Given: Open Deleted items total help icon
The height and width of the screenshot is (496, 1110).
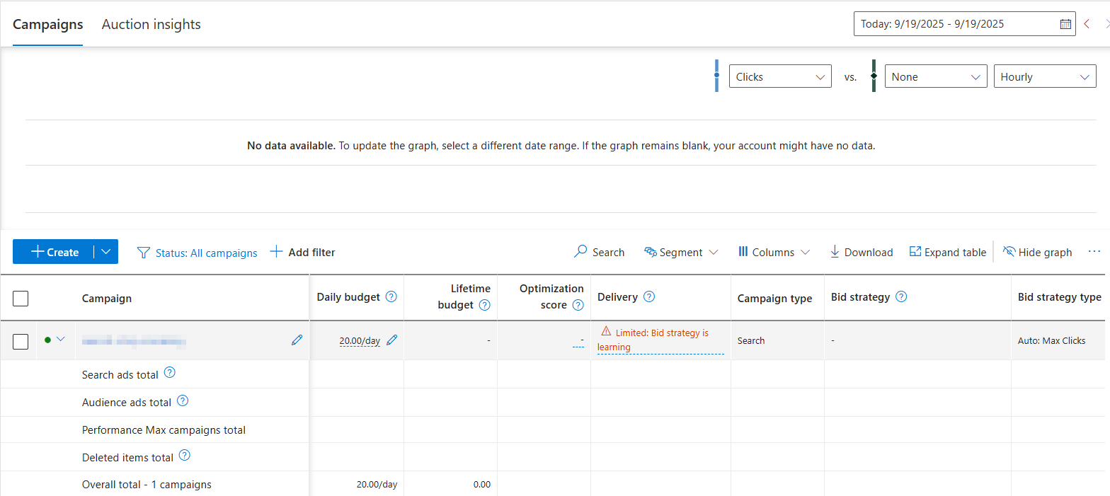Looking at the screenshot, I should click(x=185, y=456).
